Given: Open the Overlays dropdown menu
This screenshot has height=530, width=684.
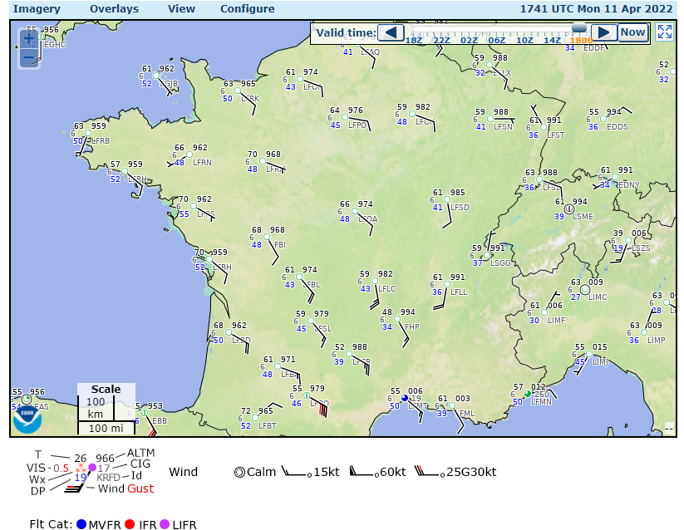Looking at the screenshot, I should click(114, 8).
